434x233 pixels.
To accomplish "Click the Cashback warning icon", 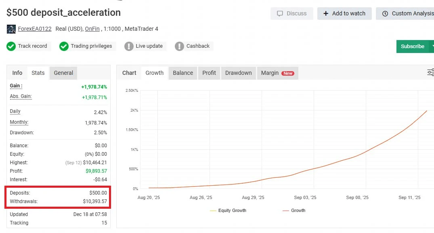I will pos(179,46).
